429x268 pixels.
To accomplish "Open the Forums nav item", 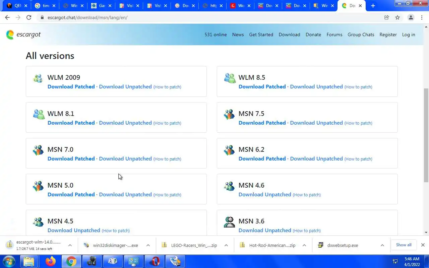I will pos(334,35).
